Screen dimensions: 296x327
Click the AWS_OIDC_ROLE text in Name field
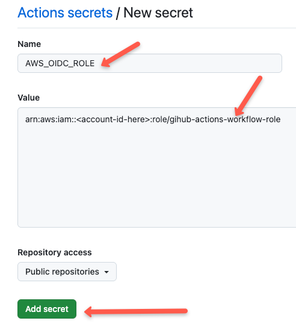coord(60,63)
